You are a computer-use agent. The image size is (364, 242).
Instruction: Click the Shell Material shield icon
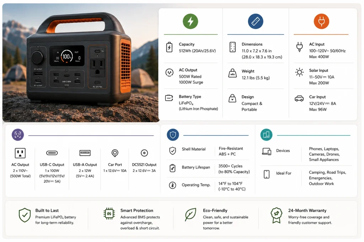coord(172,151)
